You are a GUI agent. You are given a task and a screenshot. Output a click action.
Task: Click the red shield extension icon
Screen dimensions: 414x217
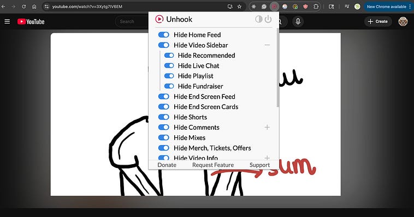pos(305,7)
